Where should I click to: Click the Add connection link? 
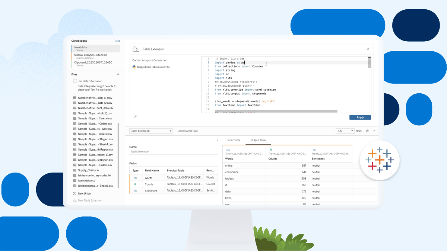tap(117, 41)
